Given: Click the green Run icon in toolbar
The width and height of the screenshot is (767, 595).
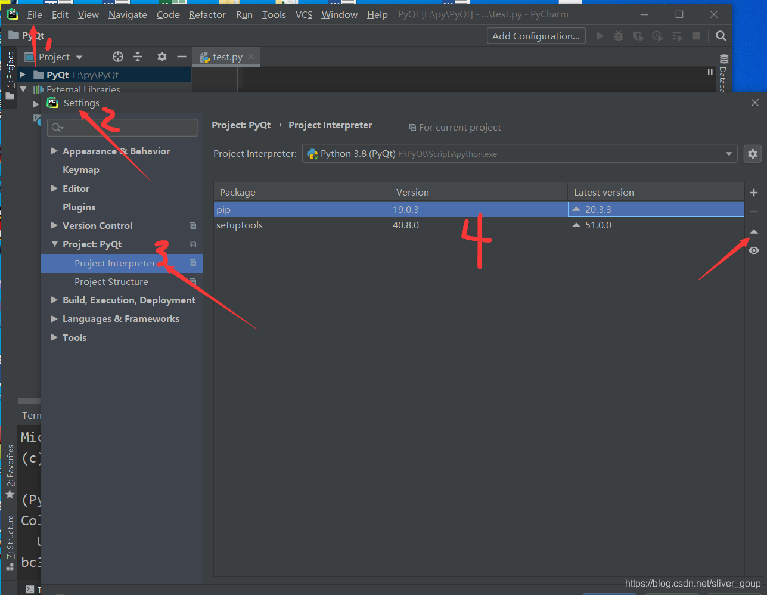Looking at the screenshot, I should pyautogui.click(x=600, y=36).
